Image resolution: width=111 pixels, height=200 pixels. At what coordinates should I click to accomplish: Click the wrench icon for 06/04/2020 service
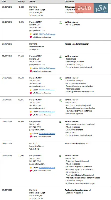click(x=60, y=100)
